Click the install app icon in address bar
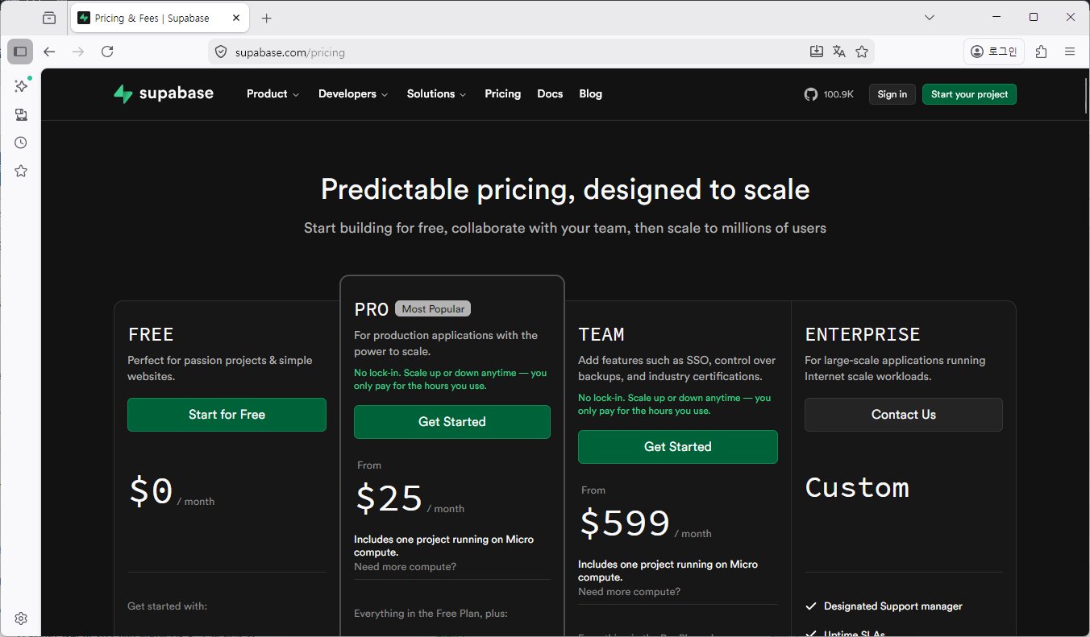Screen dimensions: 1090x637 coord(817,52)
